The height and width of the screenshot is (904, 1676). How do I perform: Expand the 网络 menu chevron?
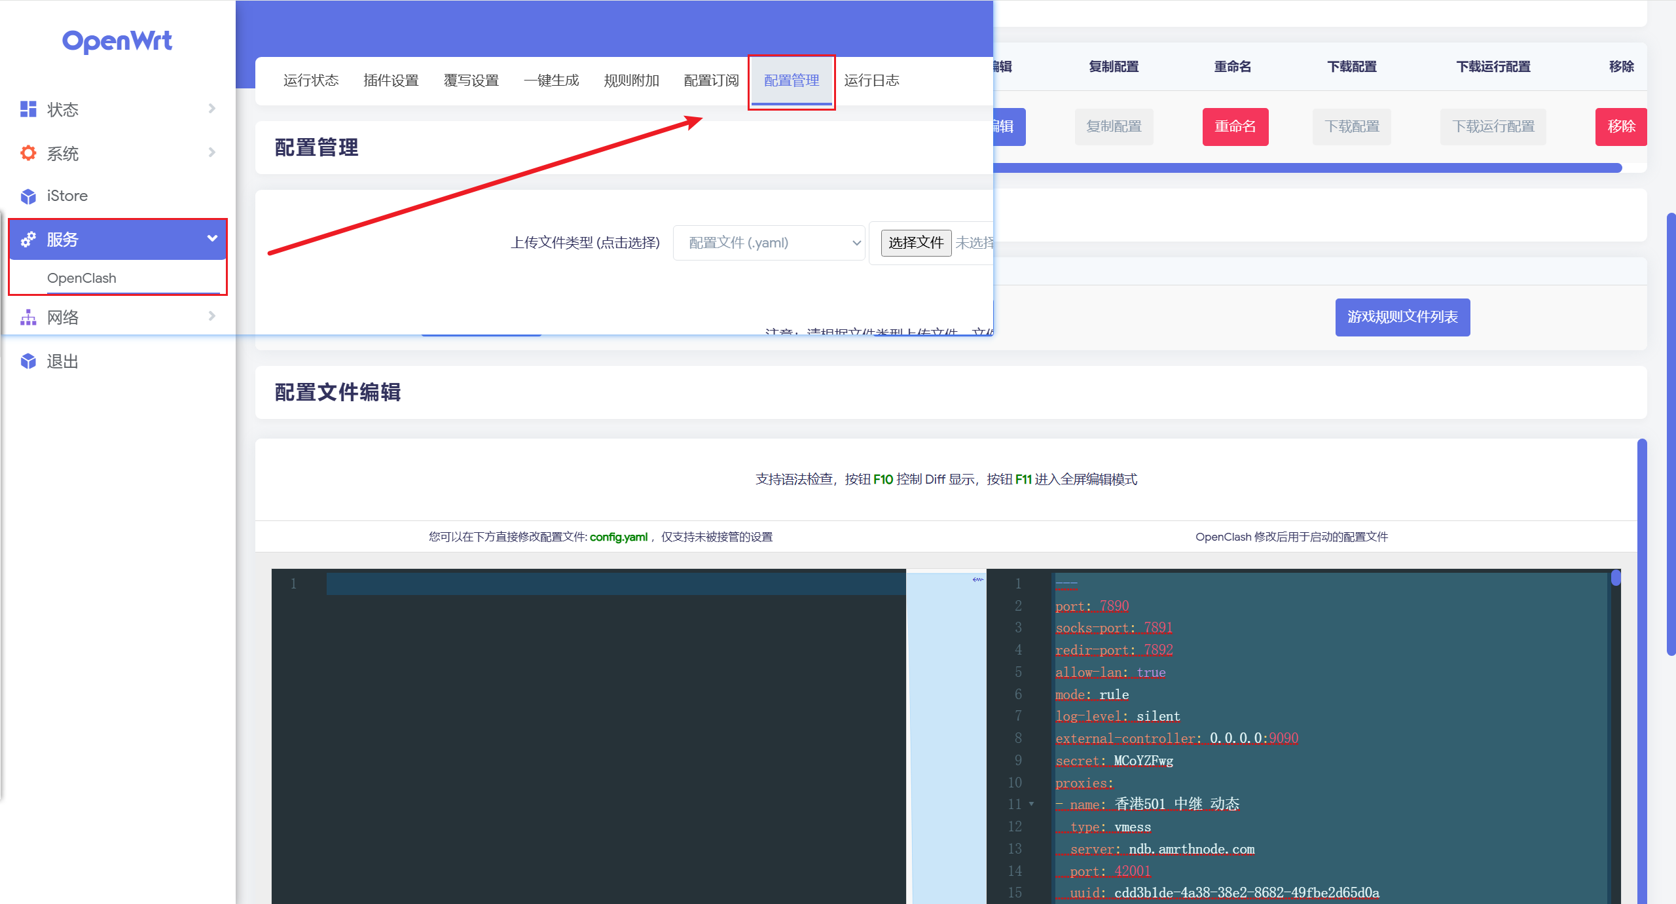[211, 316]
